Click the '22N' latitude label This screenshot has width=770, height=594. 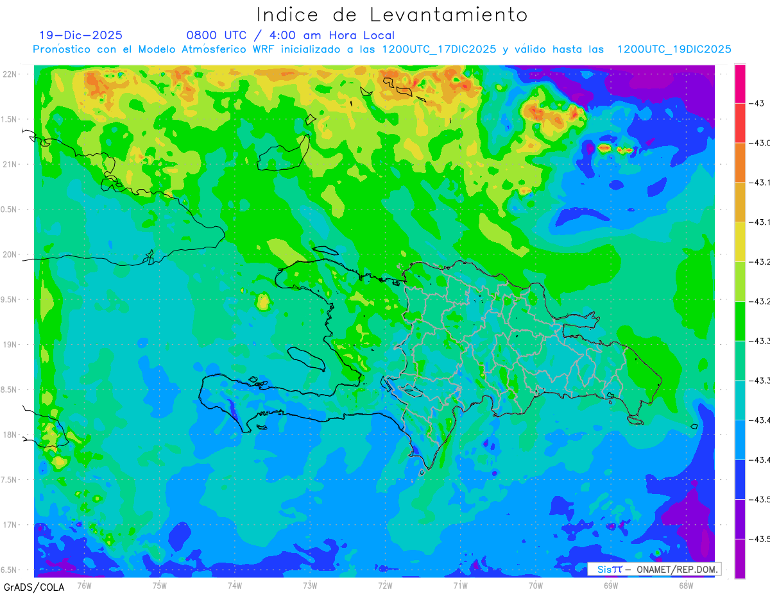10,74
